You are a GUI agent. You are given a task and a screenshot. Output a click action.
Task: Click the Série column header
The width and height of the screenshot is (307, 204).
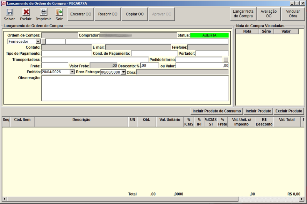pos(266,32)
